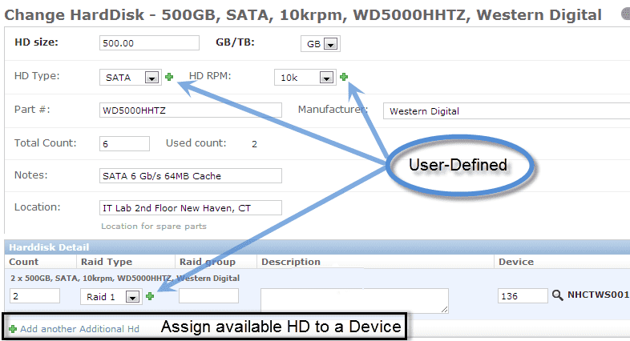
Task: Click the Manufacturer field Western Digital
Action: coord(507,110)
